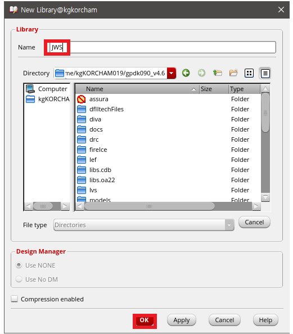This screenshot has width=293, height=334.
Task: Open the Help button
Action: click(265, 320)
